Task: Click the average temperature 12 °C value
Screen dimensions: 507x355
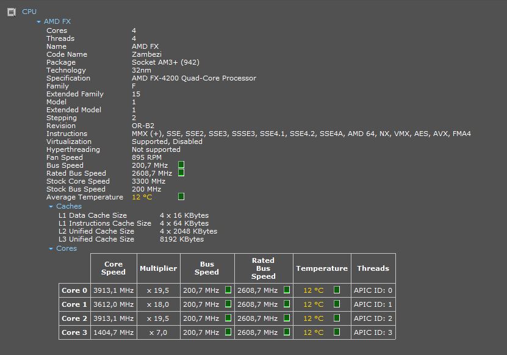Action: (x=142, y=197)
